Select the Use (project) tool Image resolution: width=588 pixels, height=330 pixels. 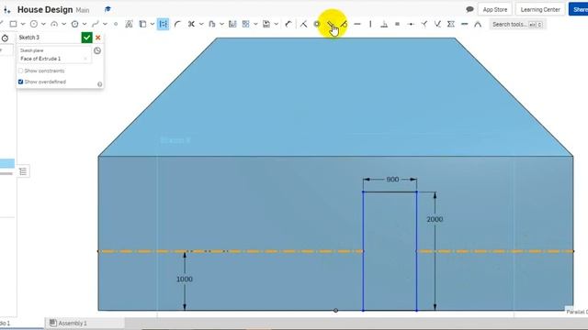tap(142, 24)
